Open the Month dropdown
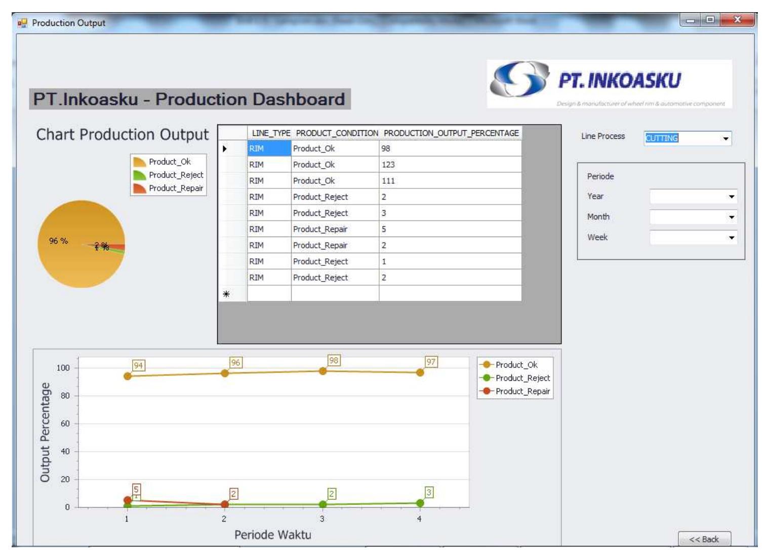767x550 pixels. [x=732, y=217]
